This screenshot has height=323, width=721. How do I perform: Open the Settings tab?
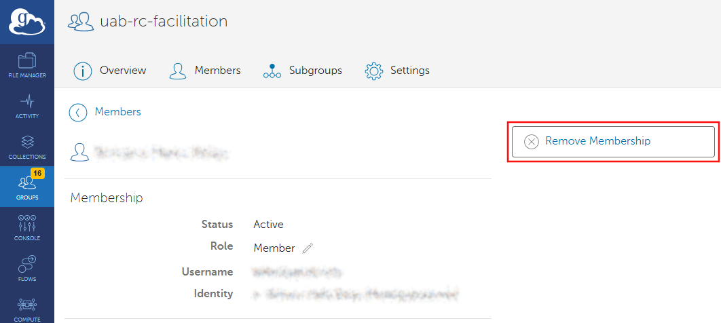(397, 71)
